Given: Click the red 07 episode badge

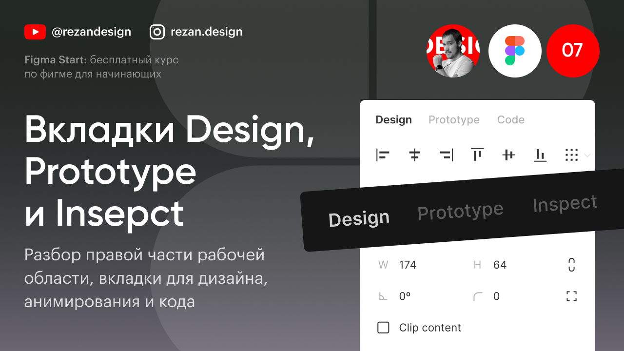Looking at the screenshot, I should (573, 51).
